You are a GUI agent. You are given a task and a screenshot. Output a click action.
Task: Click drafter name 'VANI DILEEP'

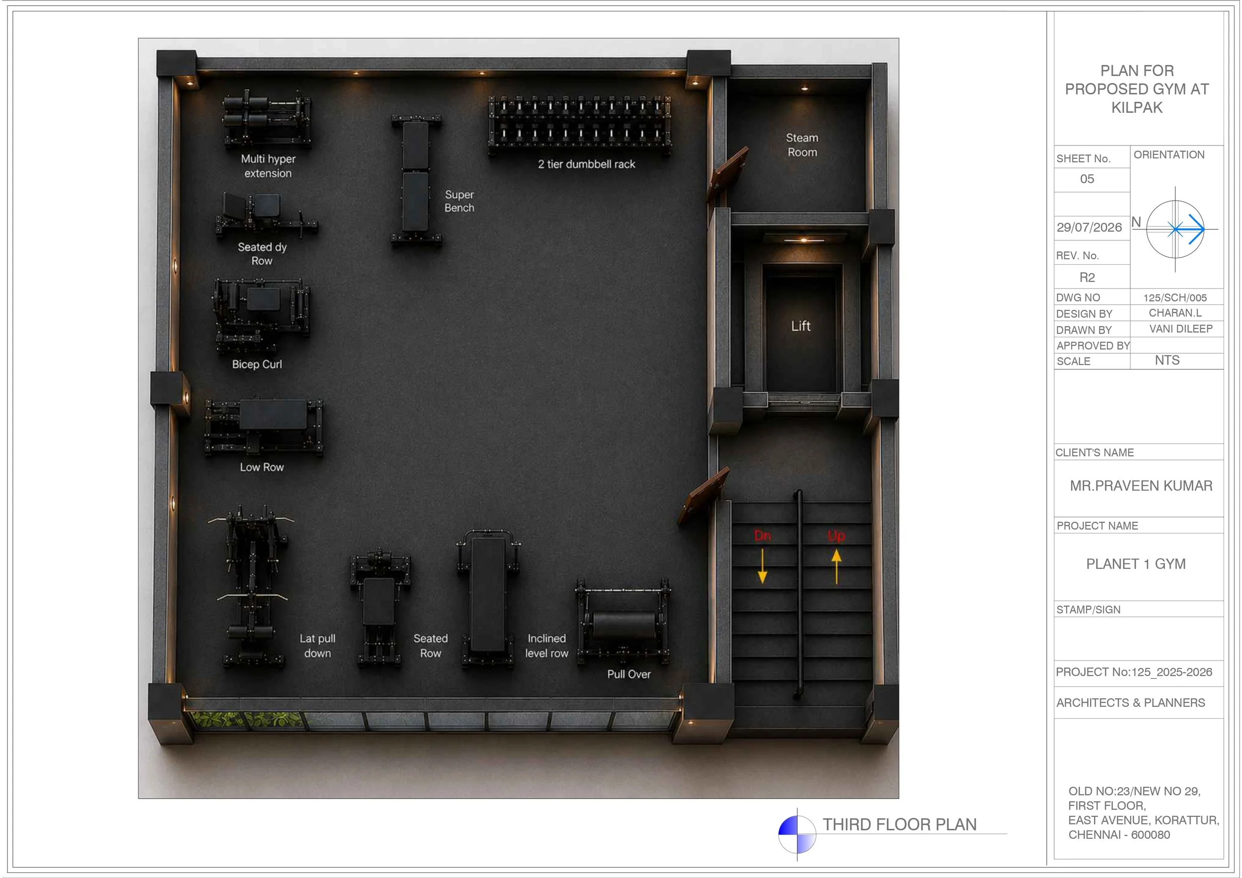tap(1181, 329)
